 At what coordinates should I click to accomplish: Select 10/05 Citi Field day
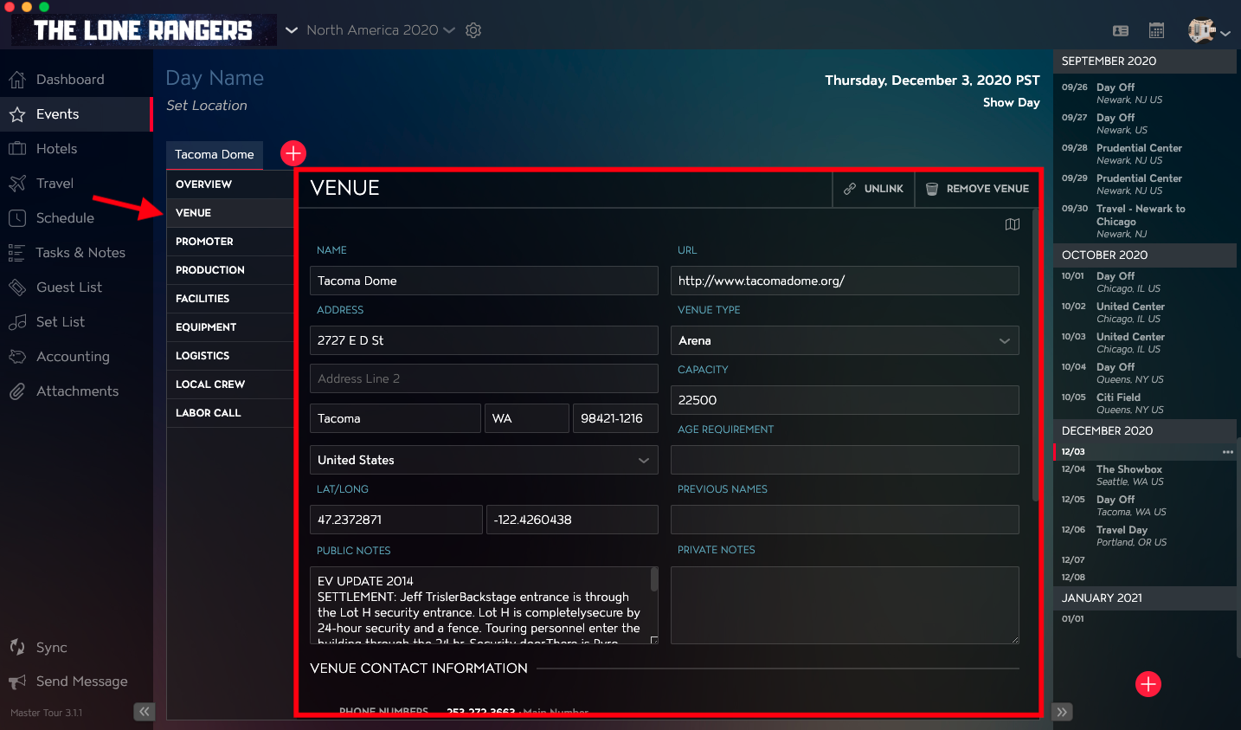click(1145, 404)
